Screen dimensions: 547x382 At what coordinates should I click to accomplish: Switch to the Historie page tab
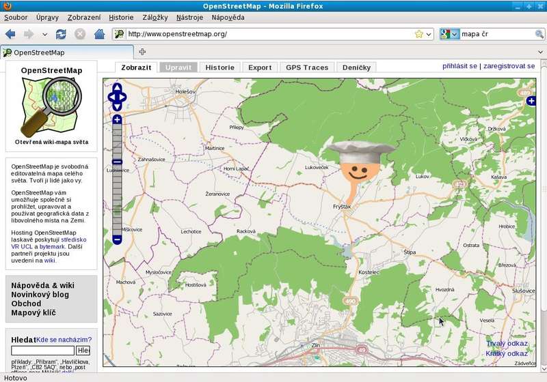pyautogui.click(x=219, y=68)
